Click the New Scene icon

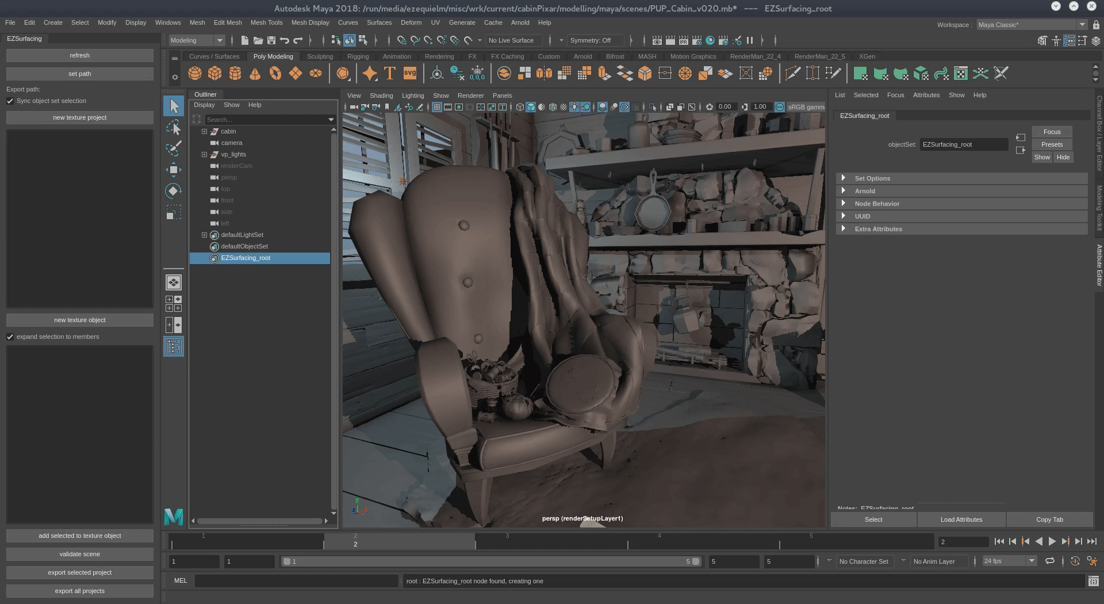click(244, 40)
